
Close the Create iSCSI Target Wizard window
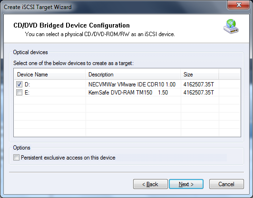pos(239,5)
